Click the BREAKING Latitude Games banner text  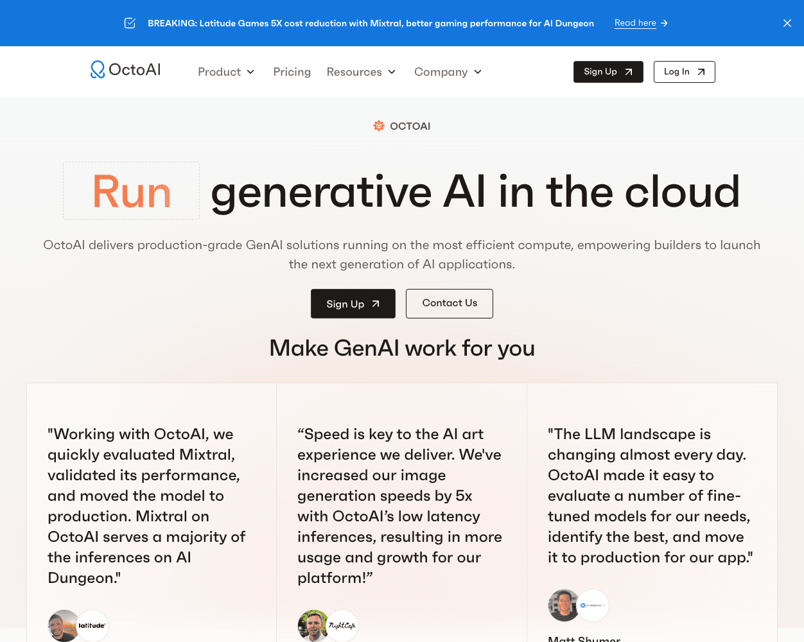[371, 23]
